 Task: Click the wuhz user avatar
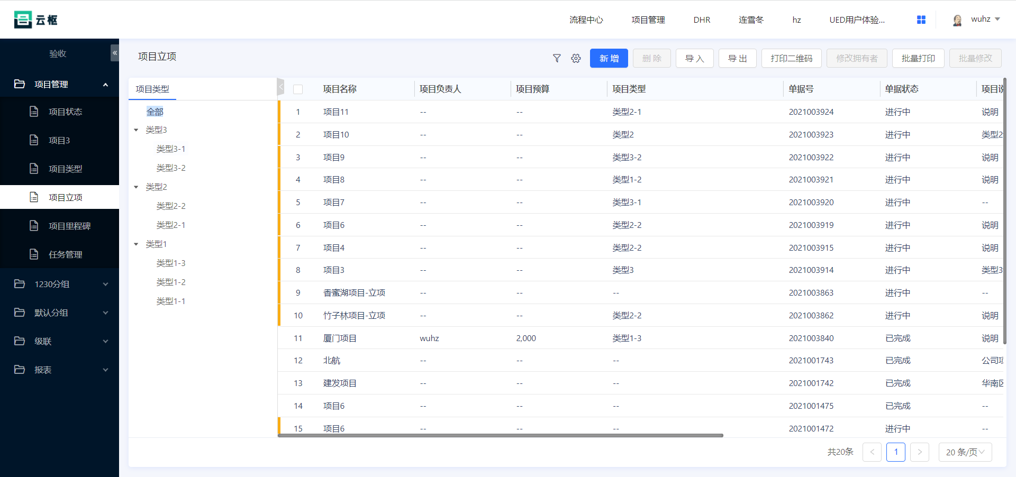tap(957, 20)
